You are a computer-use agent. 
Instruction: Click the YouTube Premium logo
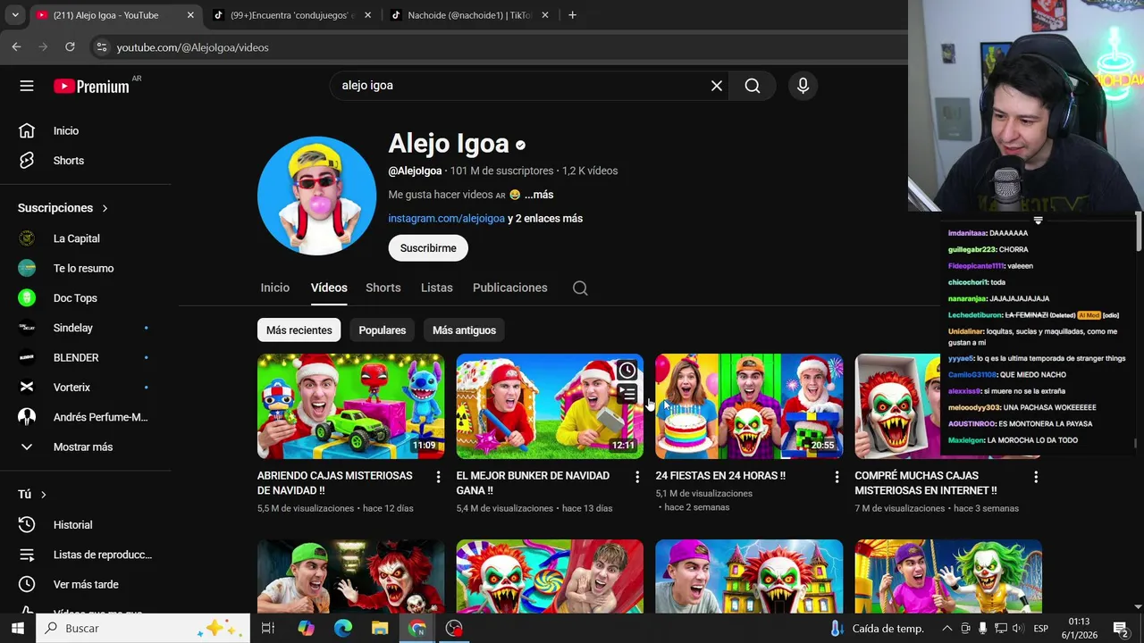tap(91, 86)
